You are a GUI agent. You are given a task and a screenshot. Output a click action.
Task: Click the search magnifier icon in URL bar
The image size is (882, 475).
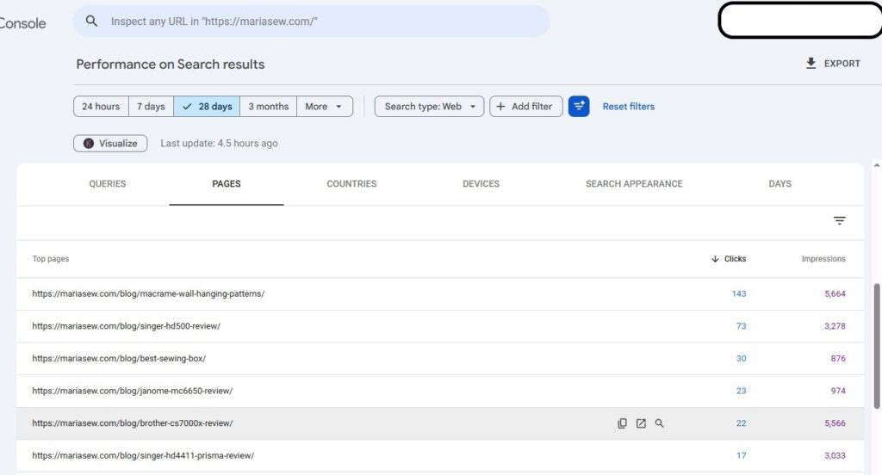coord(91,22)
